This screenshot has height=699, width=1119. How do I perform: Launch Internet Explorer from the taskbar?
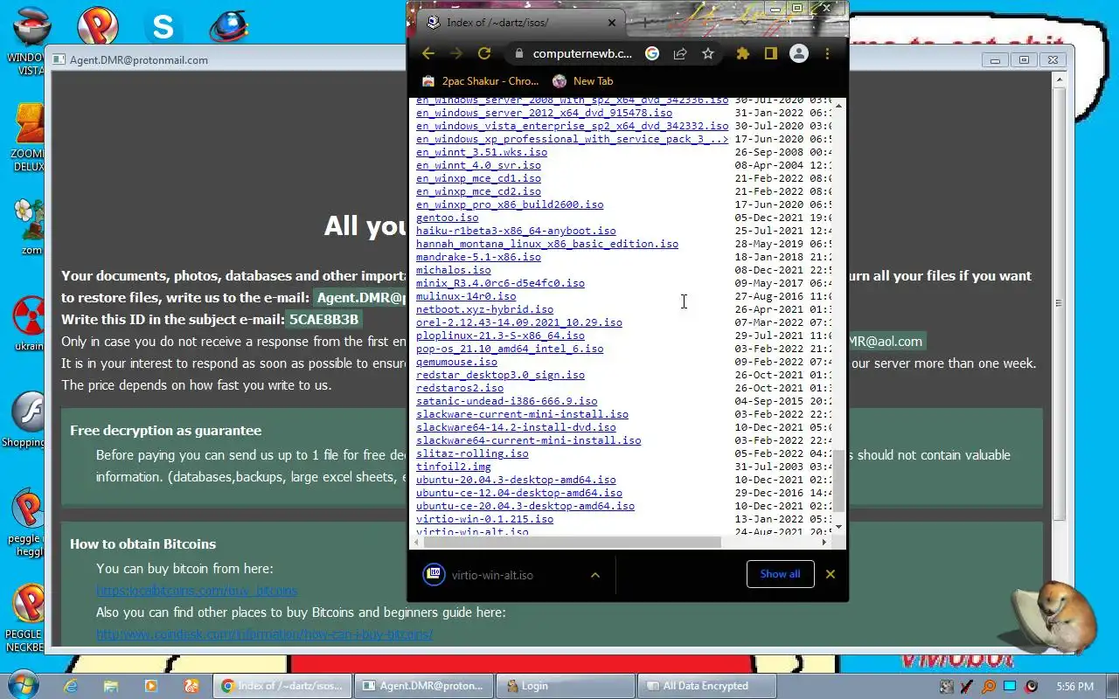click(71, 686)
